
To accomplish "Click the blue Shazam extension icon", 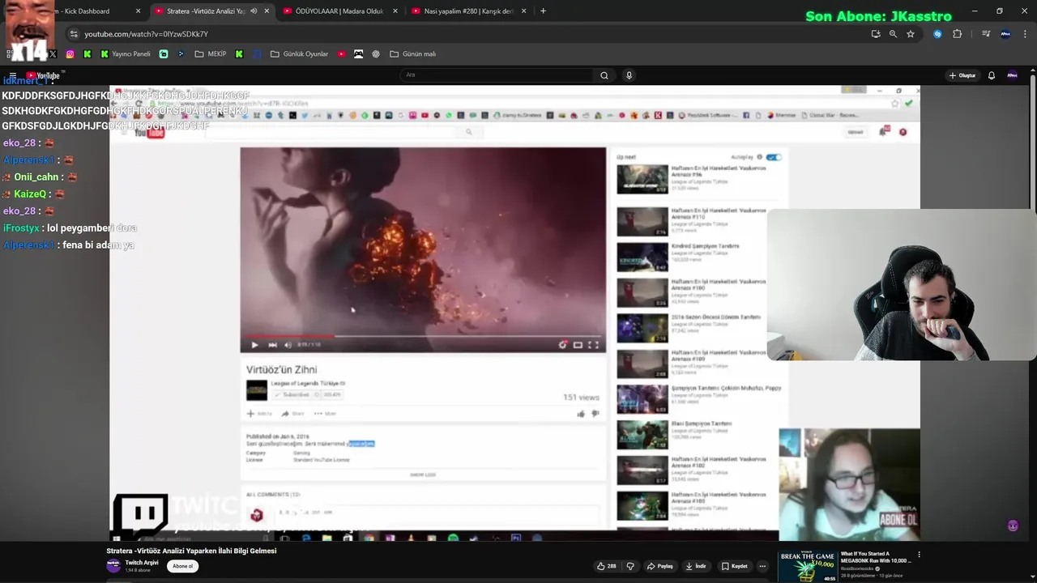I will [x=937, y=34].
